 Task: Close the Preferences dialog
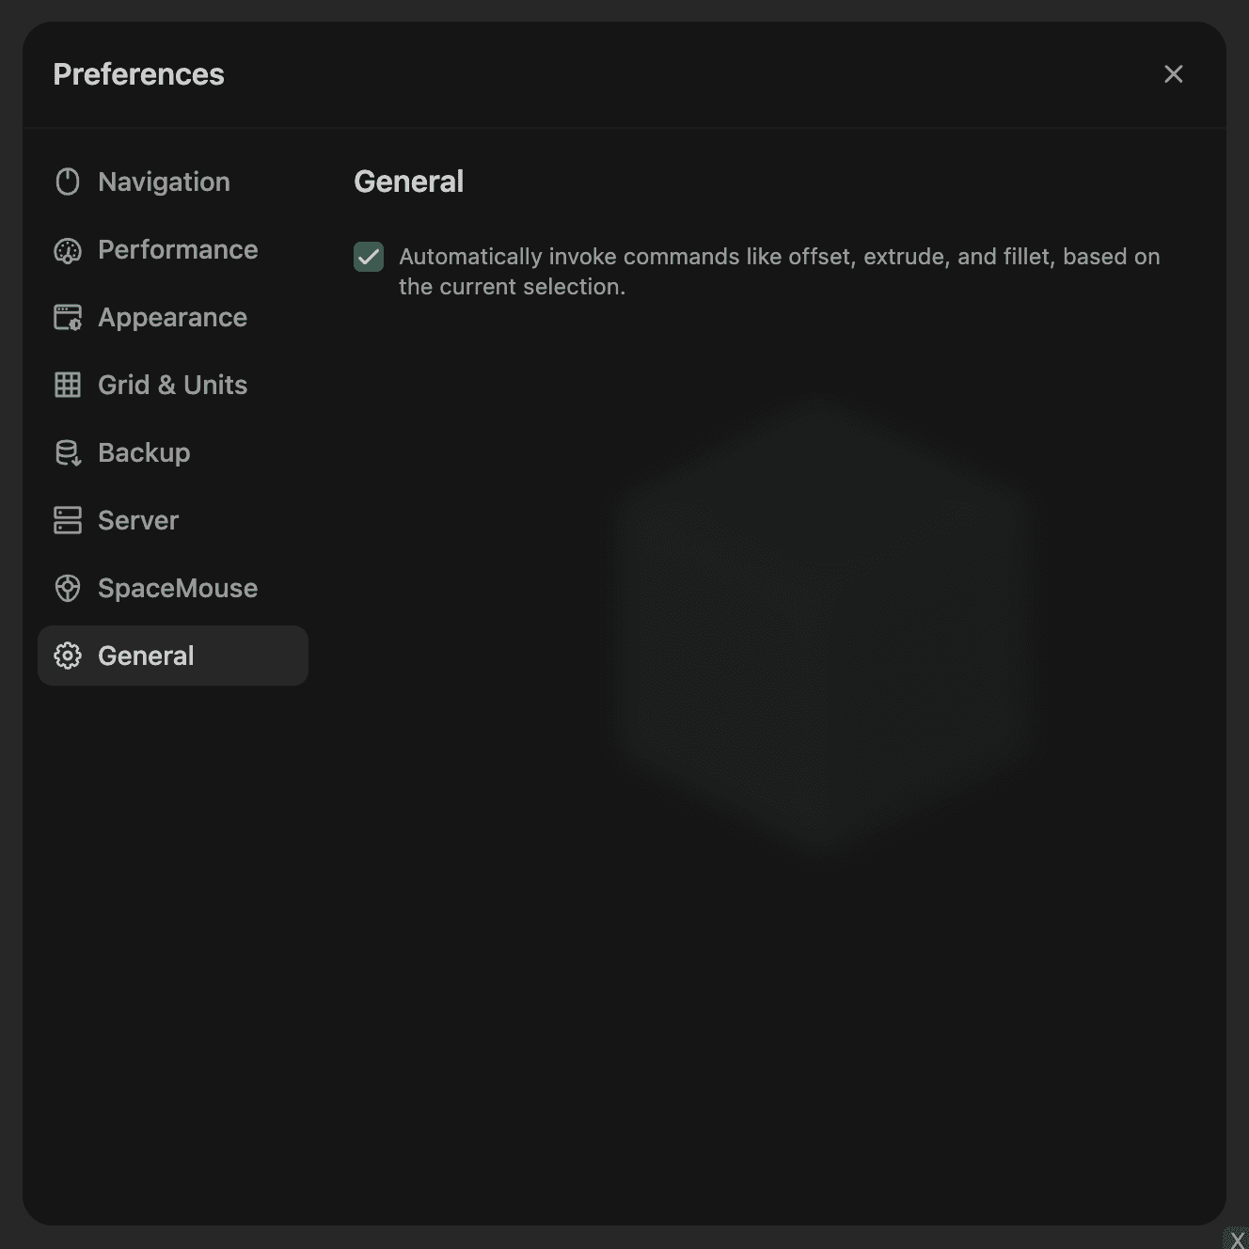(1173, 74)
